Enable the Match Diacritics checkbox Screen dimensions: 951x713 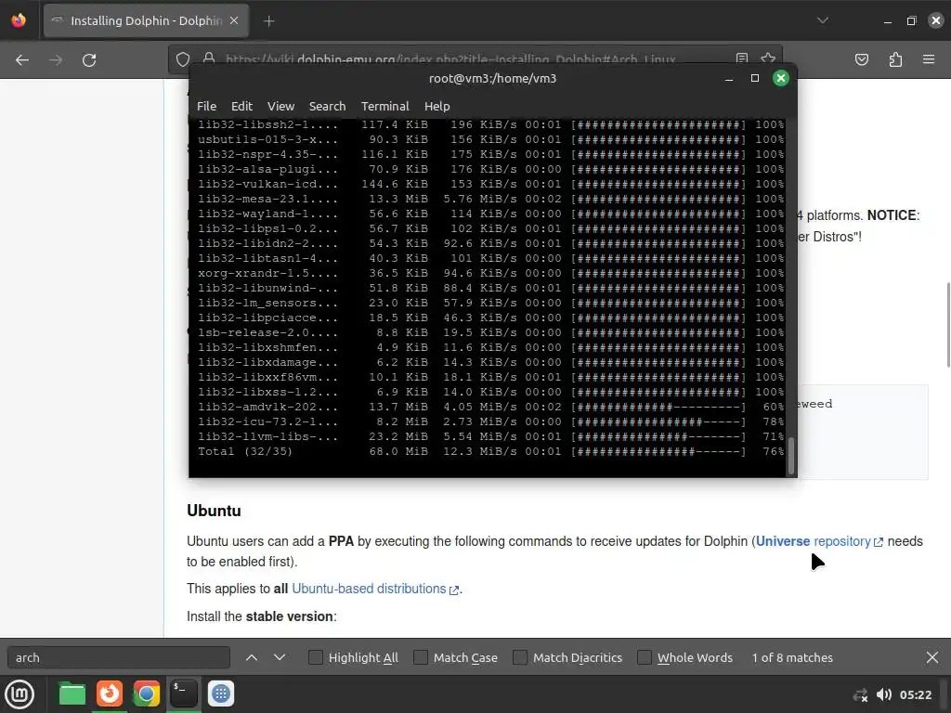(520, 657)
